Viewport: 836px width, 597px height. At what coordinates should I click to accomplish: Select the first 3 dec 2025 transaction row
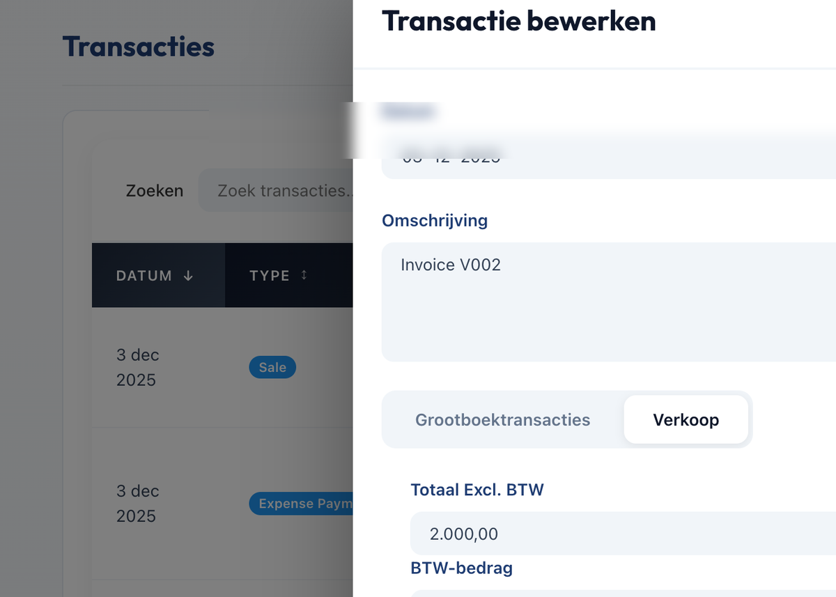point(209,367)
